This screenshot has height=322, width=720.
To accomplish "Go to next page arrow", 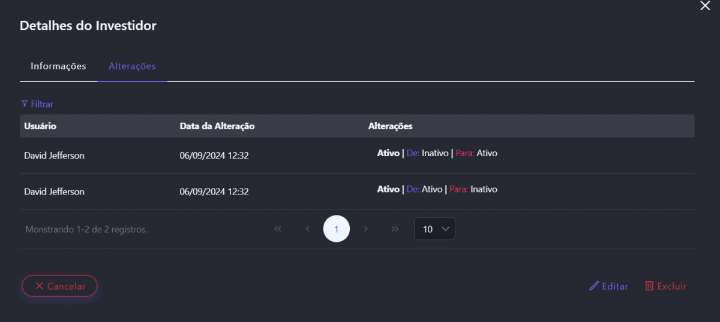I will coord(365,229).
